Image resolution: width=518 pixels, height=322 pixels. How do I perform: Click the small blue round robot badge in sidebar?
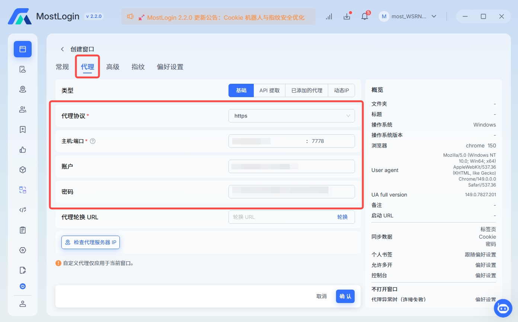(23, 286)
